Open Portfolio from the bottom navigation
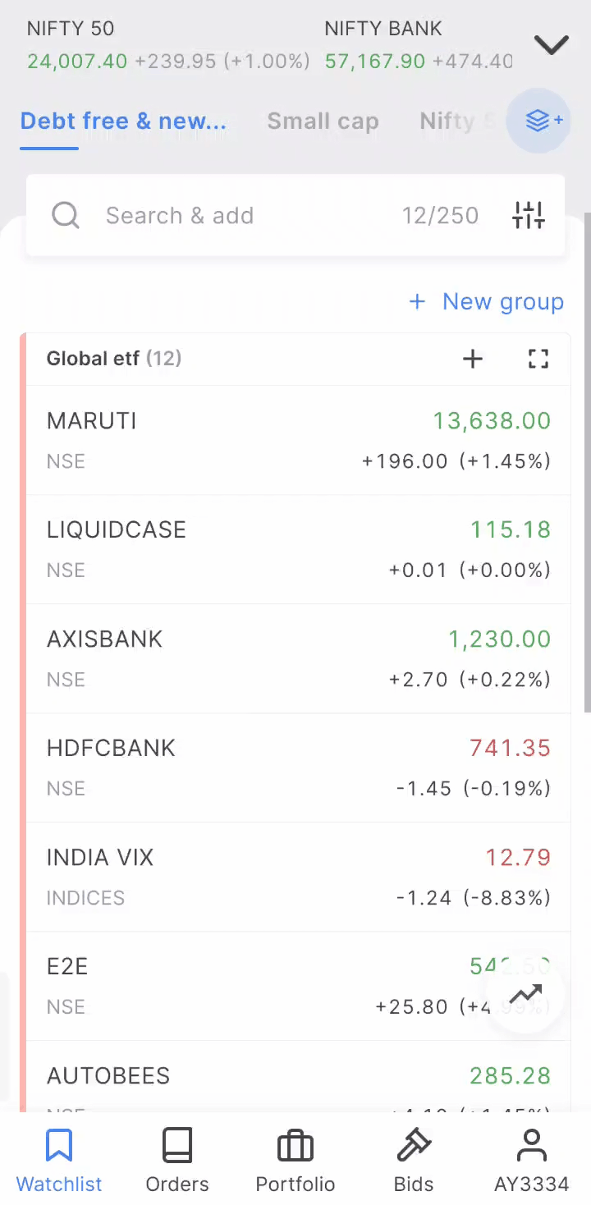The width and height of the screenshot is (591, 1205). (295, 1161)
